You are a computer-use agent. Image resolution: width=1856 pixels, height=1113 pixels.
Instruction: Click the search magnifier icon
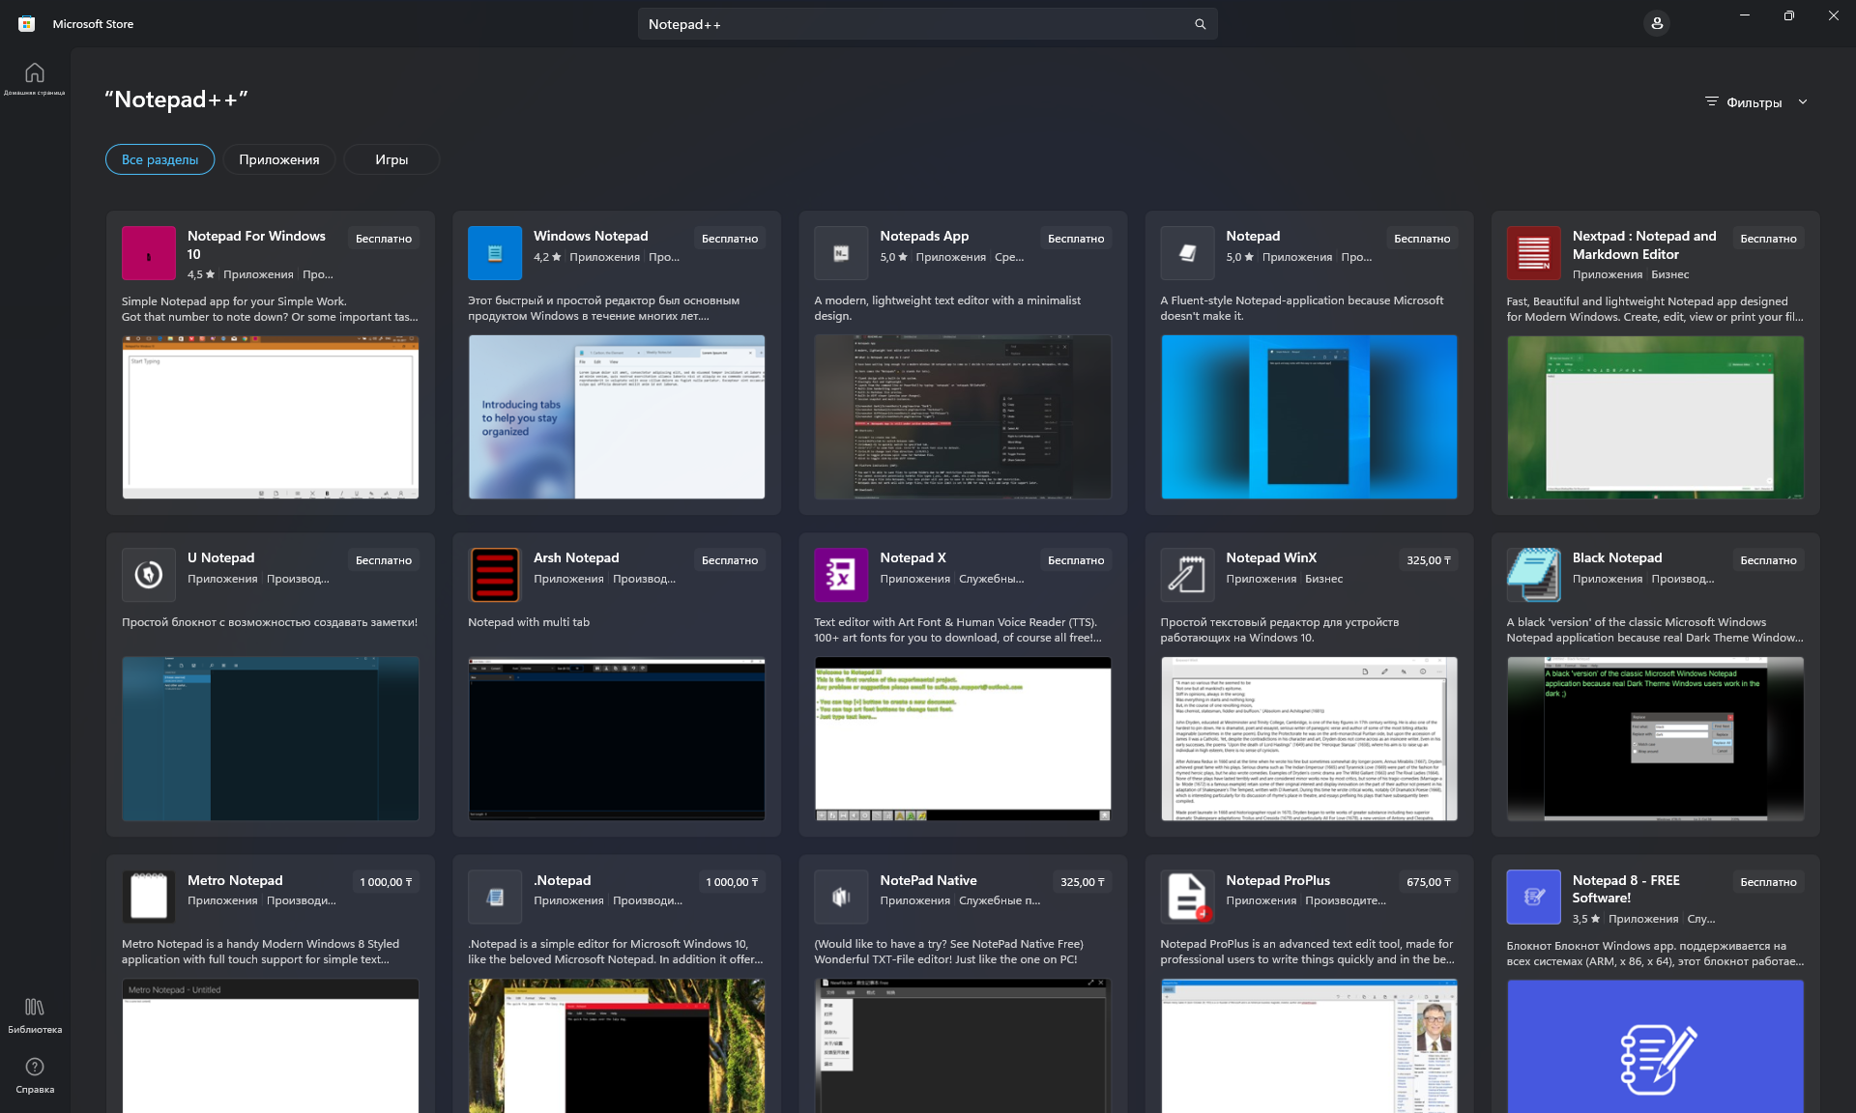pos(1199,23)
